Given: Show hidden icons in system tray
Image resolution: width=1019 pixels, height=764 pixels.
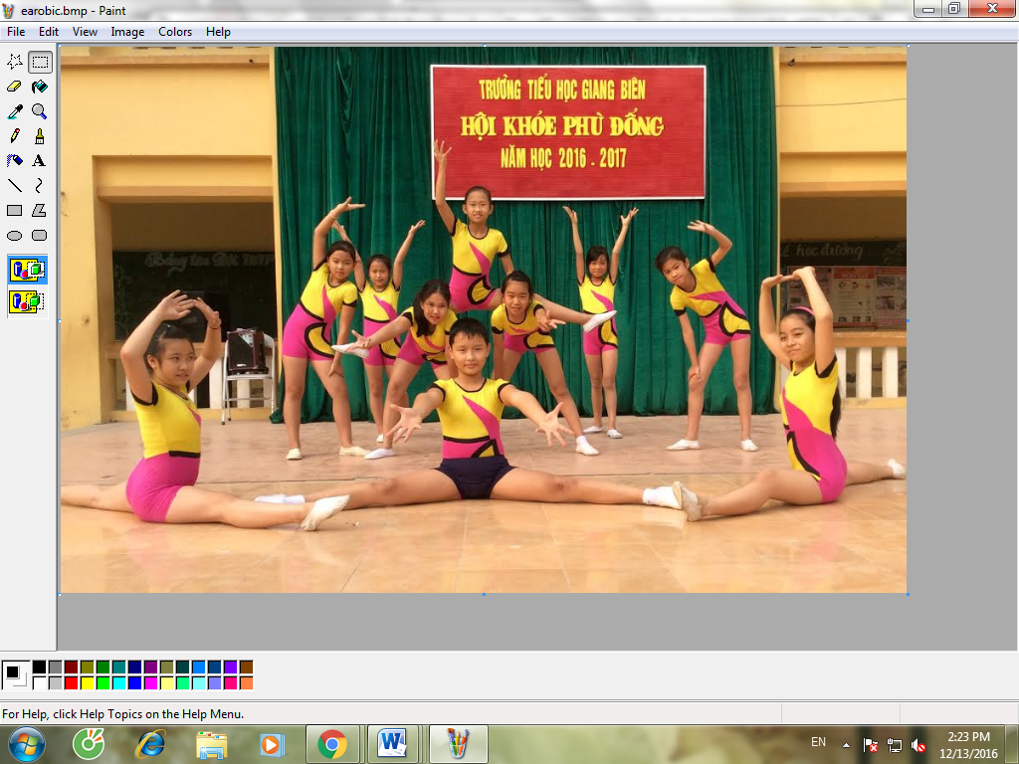Looking at the screenshot, I should click(x=846, y=743).
